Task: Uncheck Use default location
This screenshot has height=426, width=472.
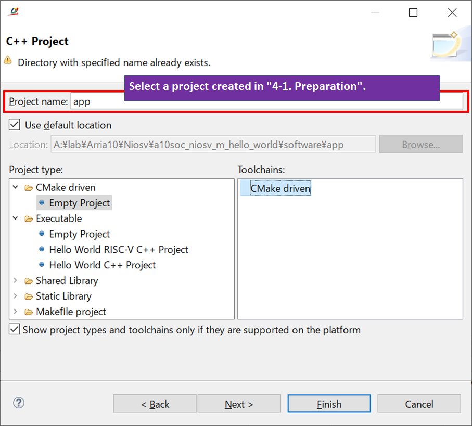Action: (x=14, y=125)
